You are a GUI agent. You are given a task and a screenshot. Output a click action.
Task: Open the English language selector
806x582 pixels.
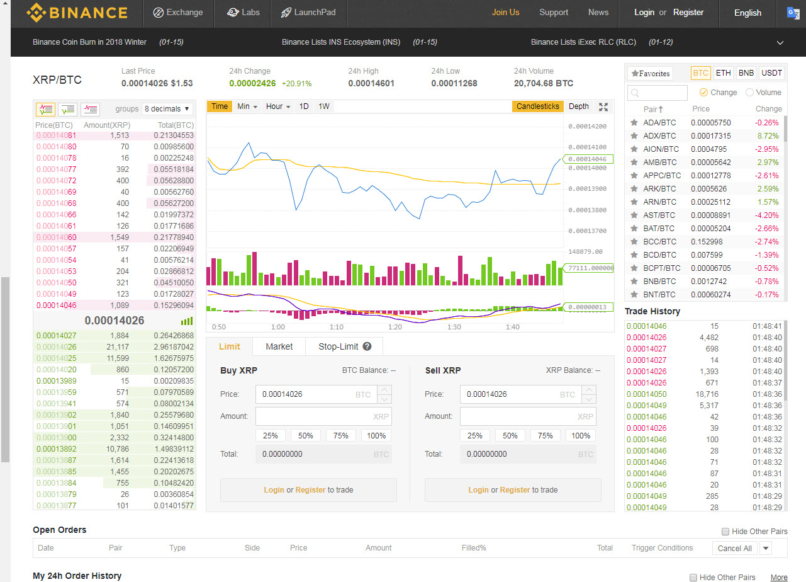747,13
